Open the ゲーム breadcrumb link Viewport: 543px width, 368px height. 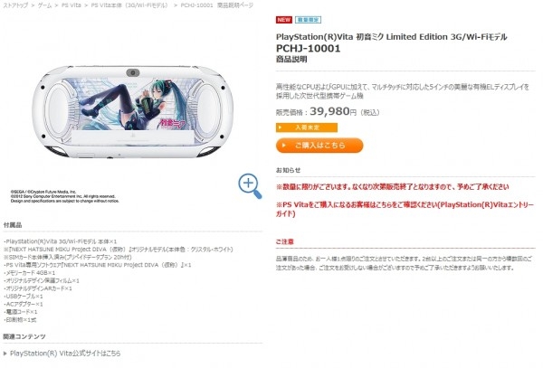pyautogui.click(x=44, y=5)
